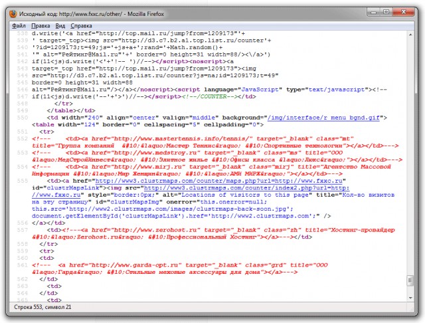Click the medstroy.ru commented line

(217, 156)
